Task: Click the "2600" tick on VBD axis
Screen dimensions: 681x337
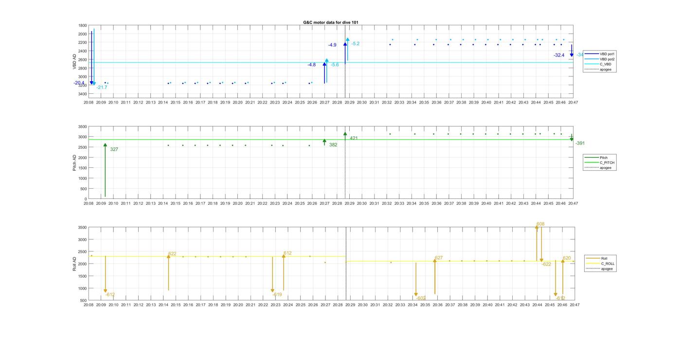Action: (83, 60)
